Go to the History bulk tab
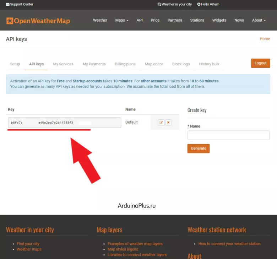 pos(209,64)
